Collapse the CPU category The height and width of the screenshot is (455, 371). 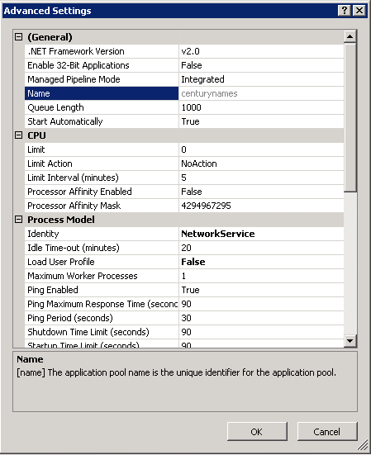[x=18, y=135]
